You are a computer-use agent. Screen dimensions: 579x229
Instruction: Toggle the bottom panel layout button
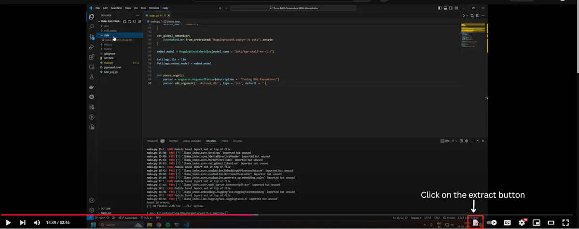(445, 8)
